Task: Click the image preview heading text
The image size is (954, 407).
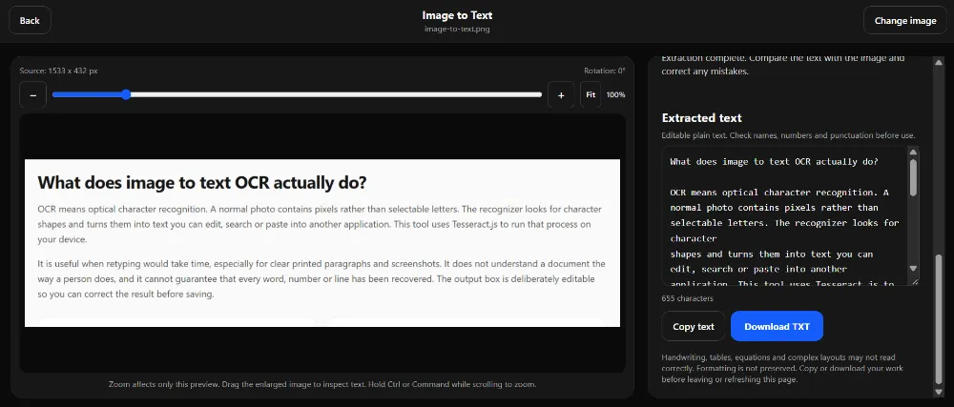Action: tap(202, 182)
